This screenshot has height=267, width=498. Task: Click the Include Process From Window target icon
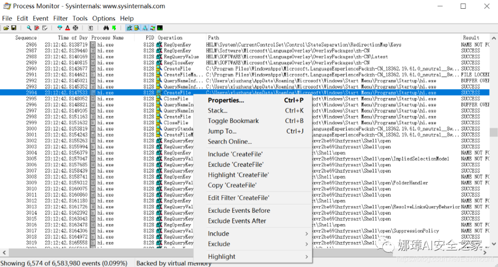[x=75, y=28]
